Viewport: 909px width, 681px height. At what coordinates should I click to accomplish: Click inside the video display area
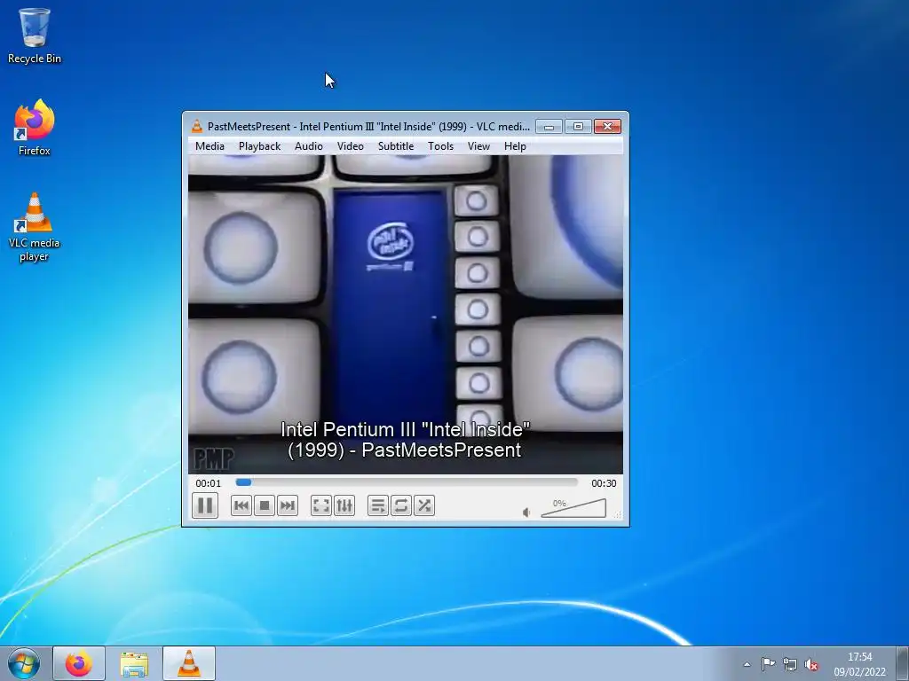point(406,315)
